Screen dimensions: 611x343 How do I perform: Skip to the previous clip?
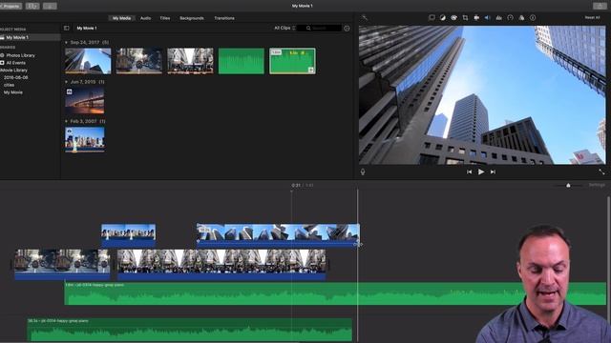(469, 171)
